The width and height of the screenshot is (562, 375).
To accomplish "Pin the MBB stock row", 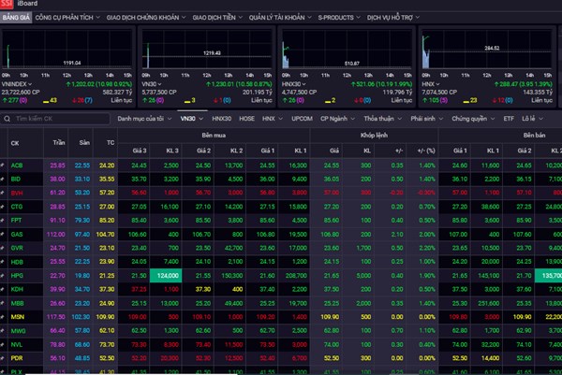I will [2, 303].
